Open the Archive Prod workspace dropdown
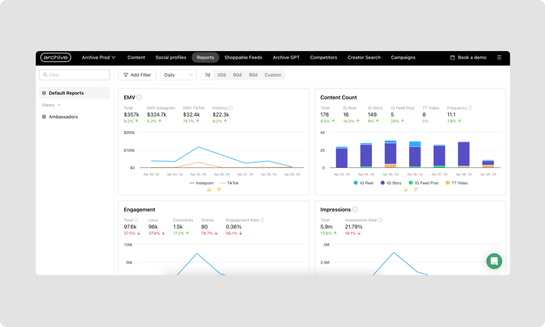 coord(99,58)
